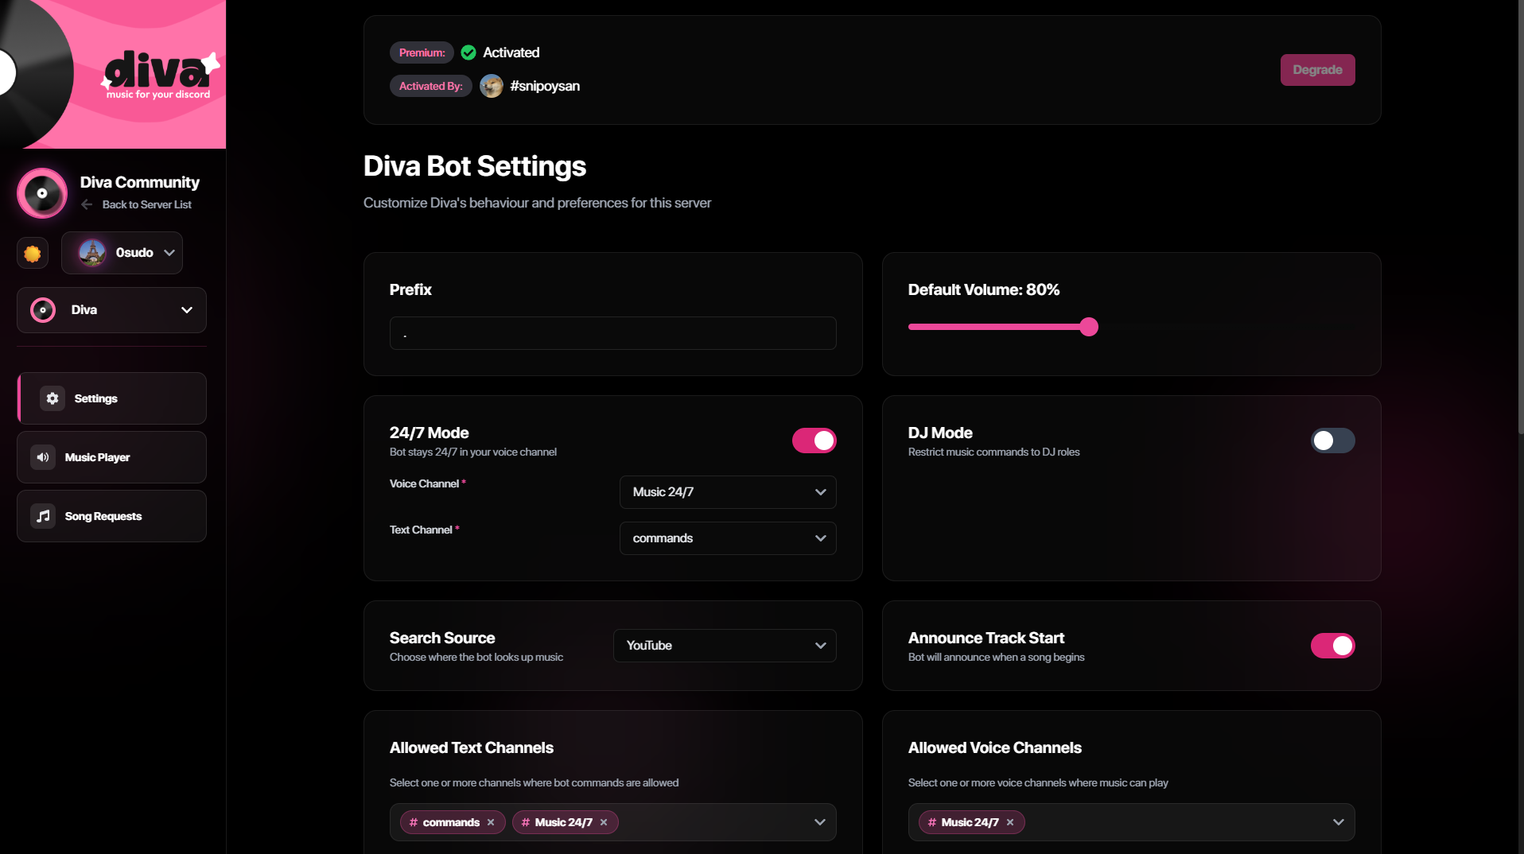Click the Settings gear icon
The width and height of the screenshot is (1524, 854).
52,398
